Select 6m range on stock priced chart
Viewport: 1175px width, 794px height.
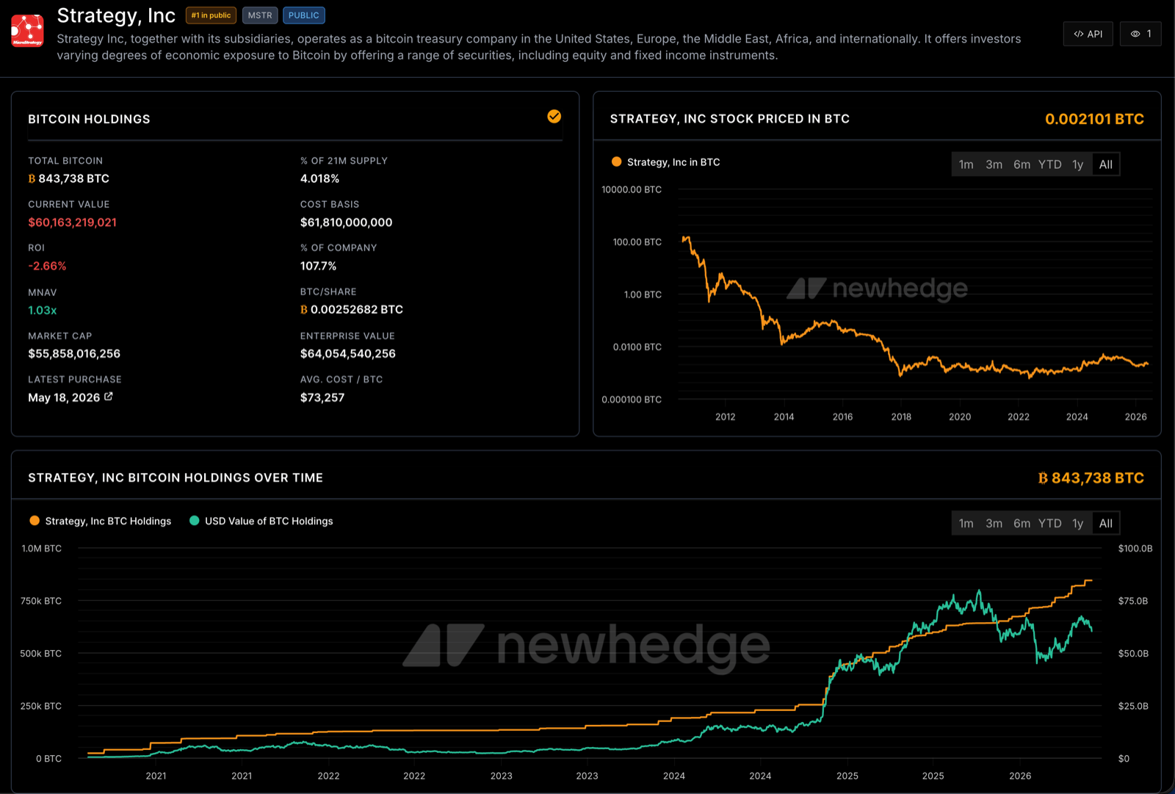1022,165
